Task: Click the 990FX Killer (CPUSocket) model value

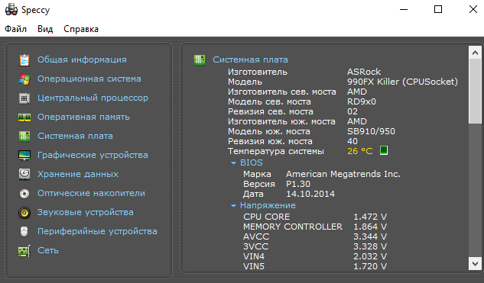Action: [x=402, y=82]
